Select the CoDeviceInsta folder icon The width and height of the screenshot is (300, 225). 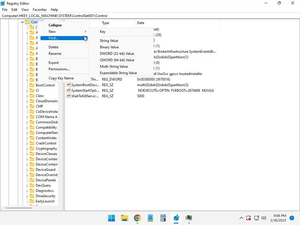click(32, 112)
